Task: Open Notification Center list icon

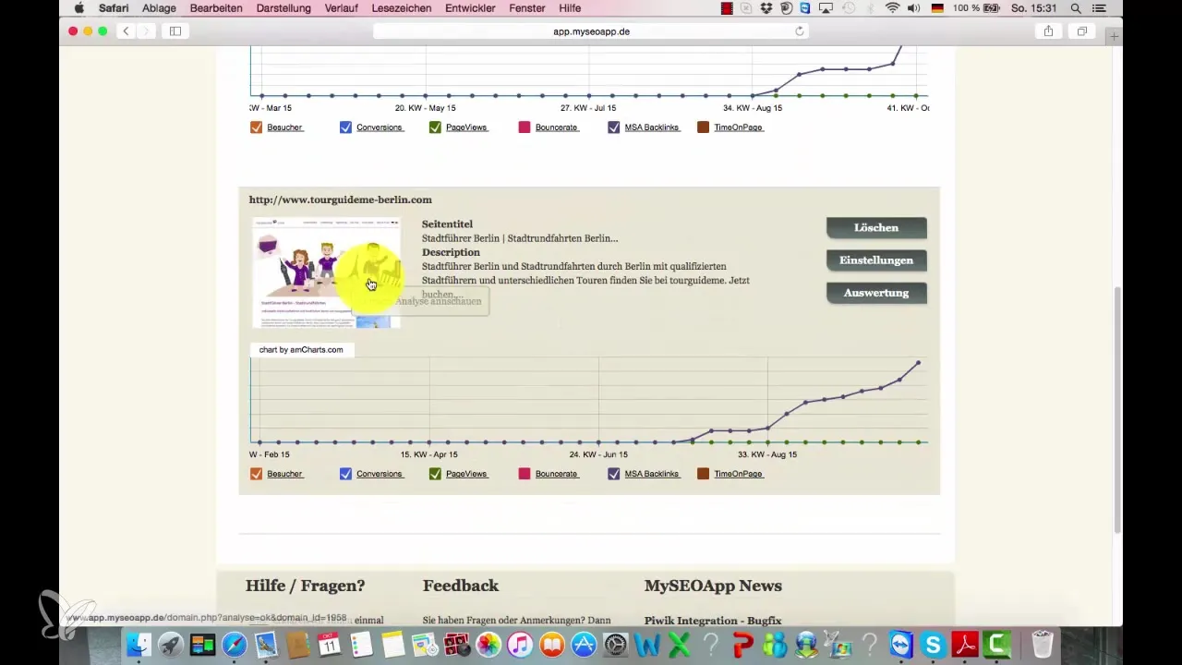Action: (x=1098, y=8)
